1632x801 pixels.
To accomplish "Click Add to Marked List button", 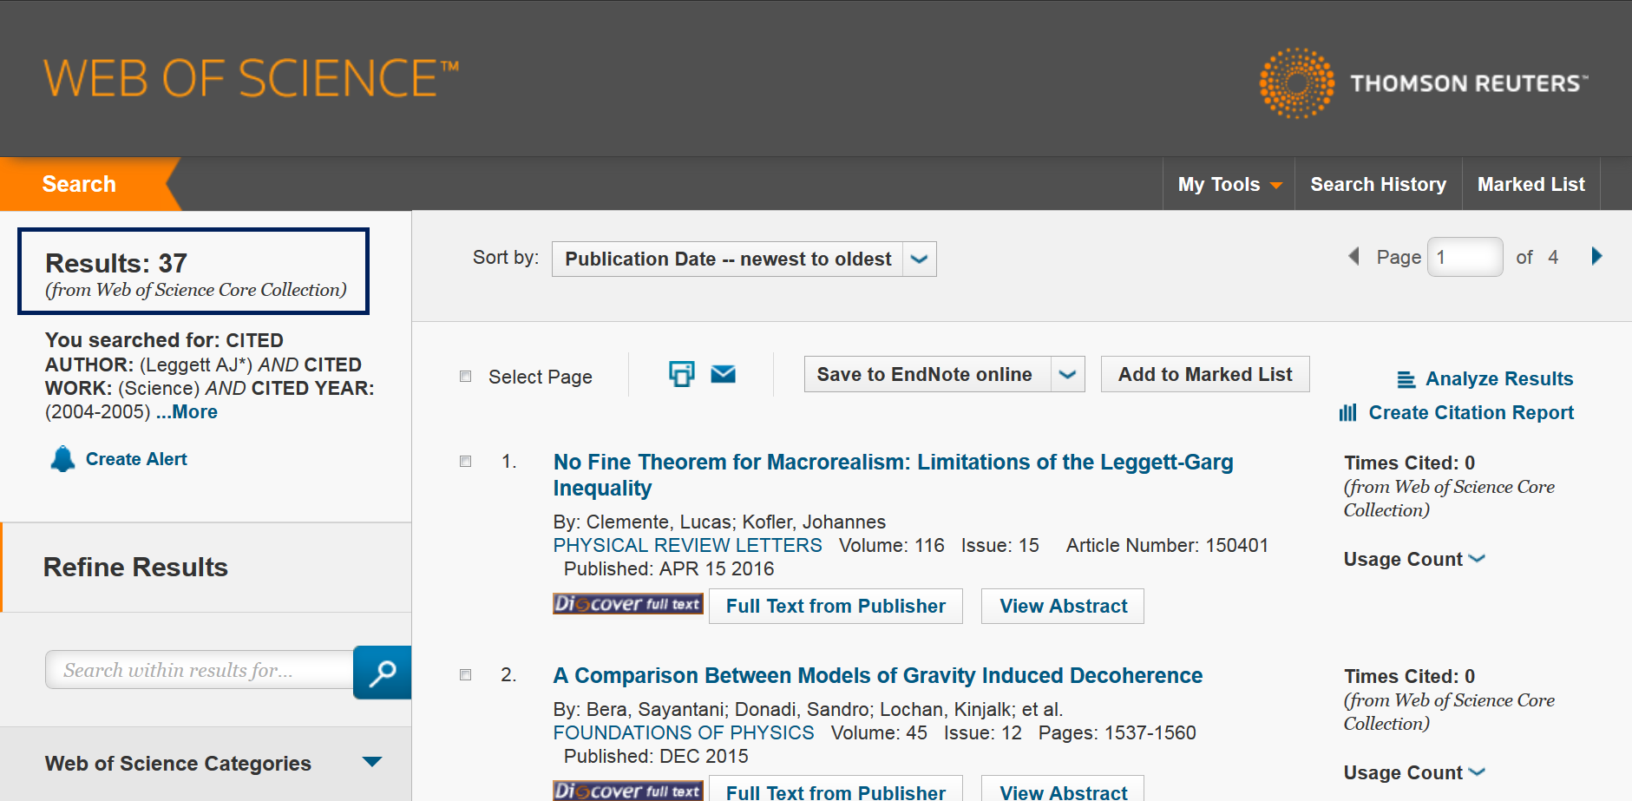I will (x=1205, y=374).
